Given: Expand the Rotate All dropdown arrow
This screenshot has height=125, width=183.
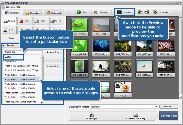Looking at the screenshot, I should (171, 12).
